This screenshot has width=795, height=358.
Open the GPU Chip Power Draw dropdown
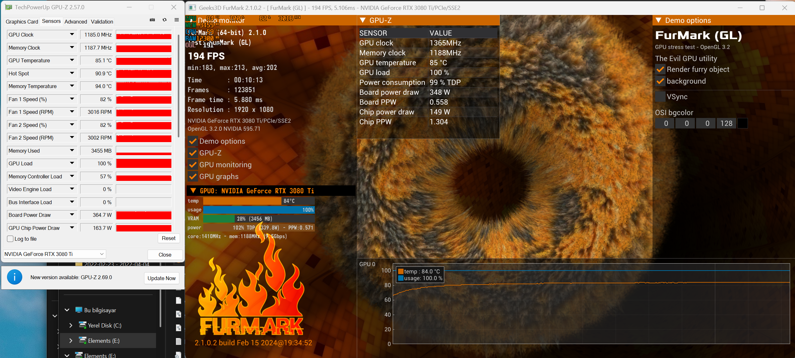tap(72, 228)
